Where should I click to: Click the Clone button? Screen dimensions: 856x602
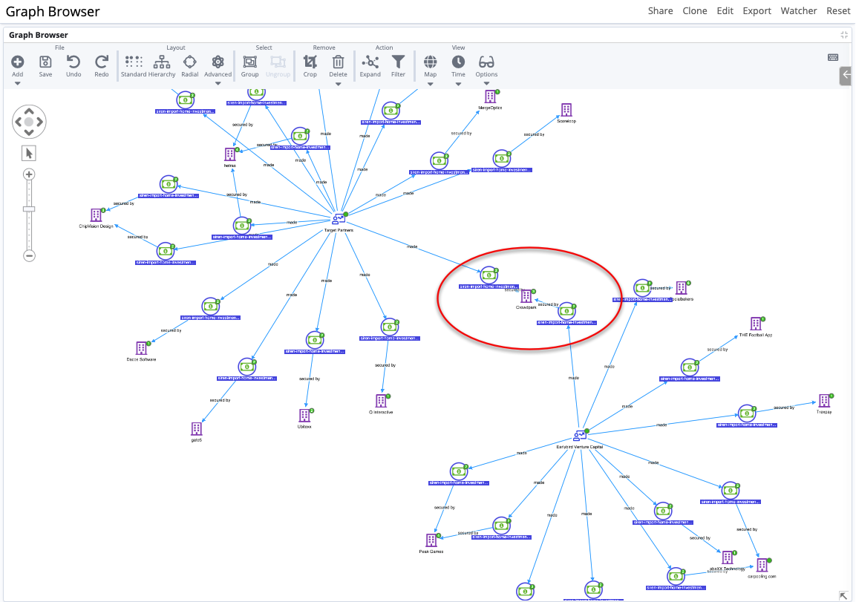(x=695, y=10)
